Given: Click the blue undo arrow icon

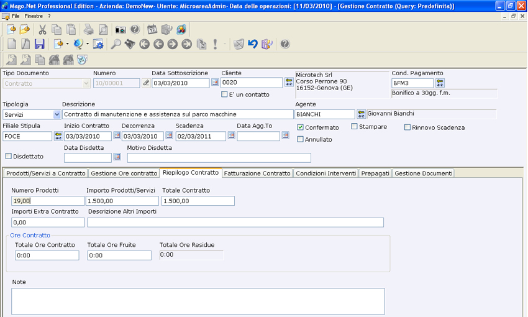Looking at the screenshot, I should click(253, 44).
